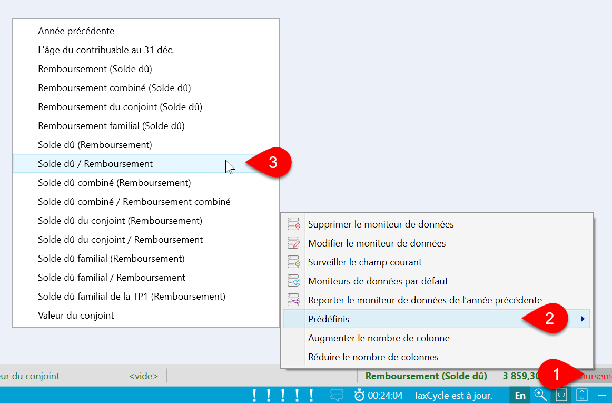Select Solde dû familial / Remboursement
612x404 pixels.
(146, 278)
